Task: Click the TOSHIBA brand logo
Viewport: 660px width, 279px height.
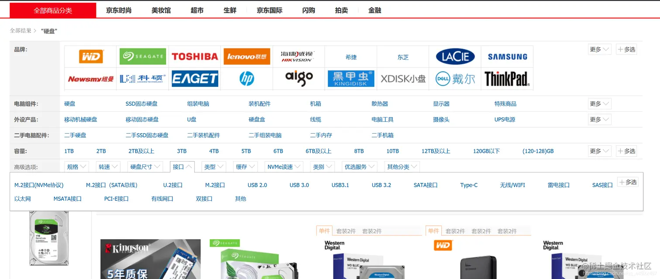Action: tap(195, 56)
